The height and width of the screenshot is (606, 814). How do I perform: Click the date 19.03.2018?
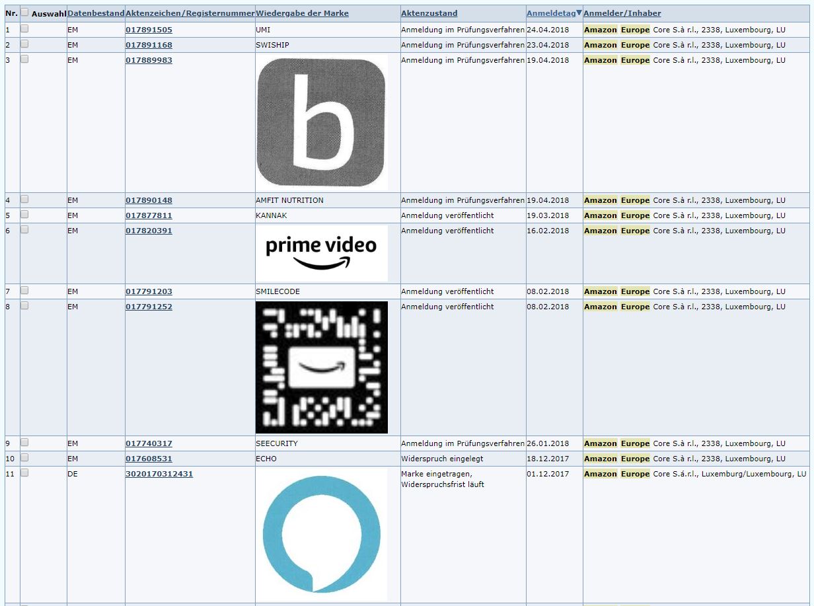tap(548, 215)
